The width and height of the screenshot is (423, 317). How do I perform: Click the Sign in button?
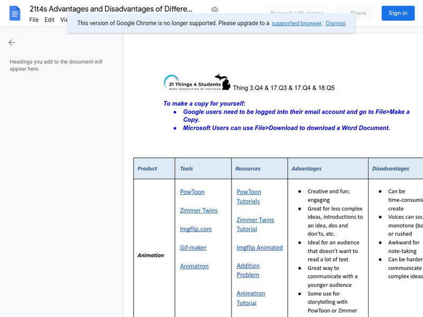pos(398,13)
